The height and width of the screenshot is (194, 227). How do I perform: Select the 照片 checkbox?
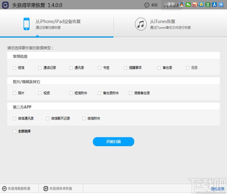tap(14, 93)
